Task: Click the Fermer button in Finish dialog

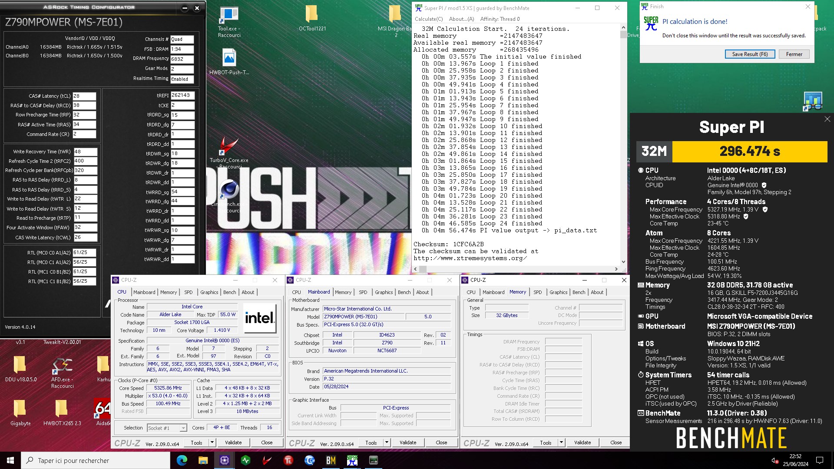Action: pos(794,54)
